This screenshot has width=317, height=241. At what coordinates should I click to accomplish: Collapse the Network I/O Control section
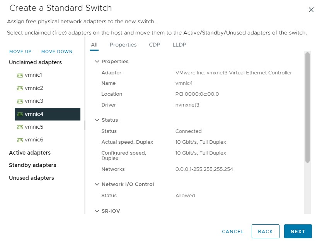click(97, 184)
